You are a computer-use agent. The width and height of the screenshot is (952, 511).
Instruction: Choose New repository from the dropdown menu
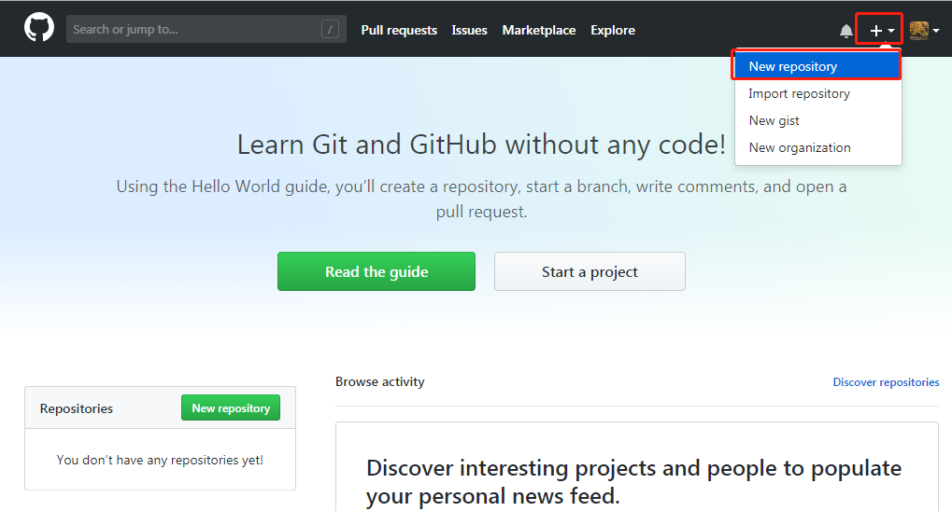[817, 66]
